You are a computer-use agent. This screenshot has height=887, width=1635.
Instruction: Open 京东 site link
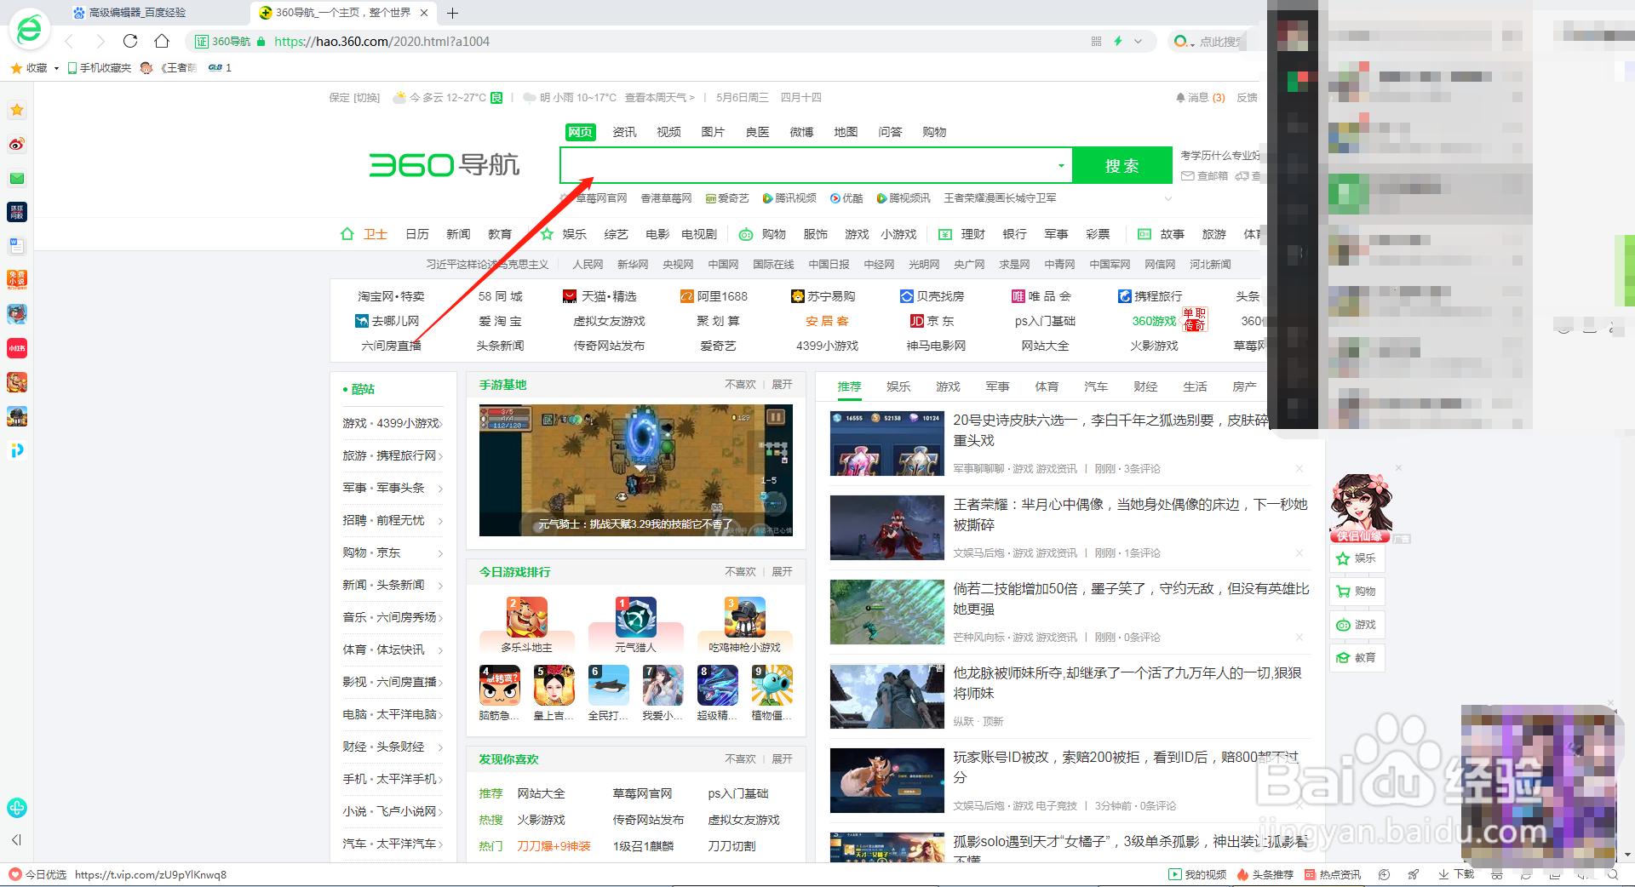pos(932,321)
